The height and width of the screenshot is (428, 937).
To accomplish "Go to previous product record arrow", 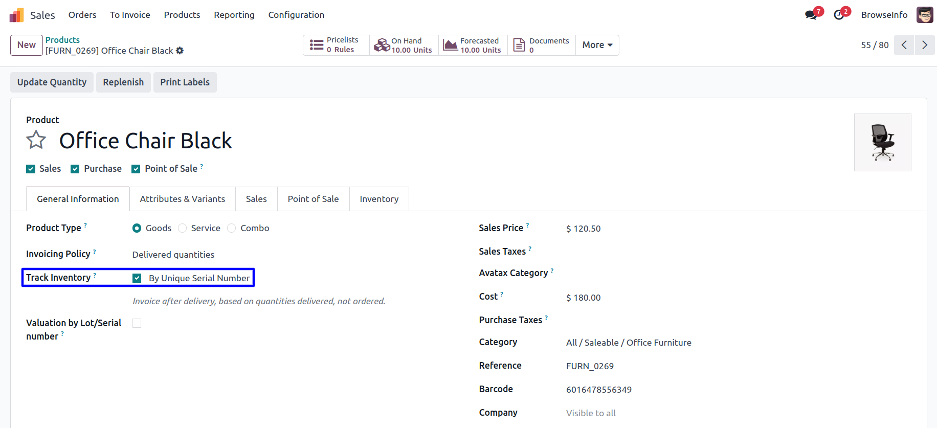I will click(x=904, y=45).
